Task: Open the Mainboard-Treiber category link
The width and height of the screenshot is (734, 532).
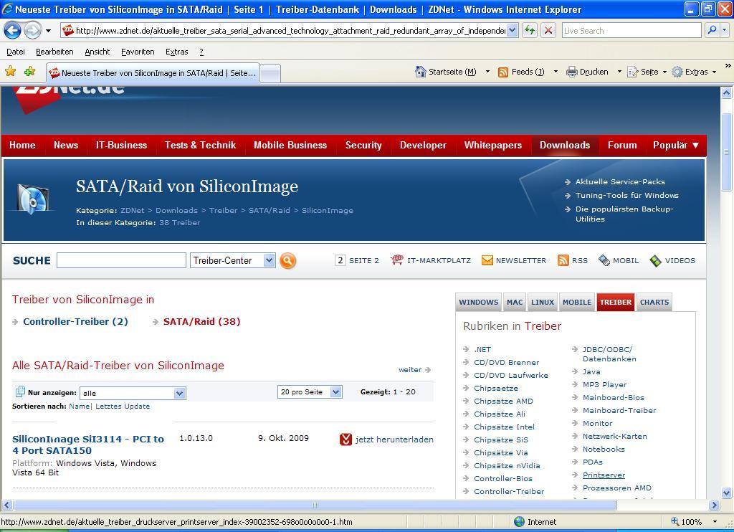Action: 619,410
